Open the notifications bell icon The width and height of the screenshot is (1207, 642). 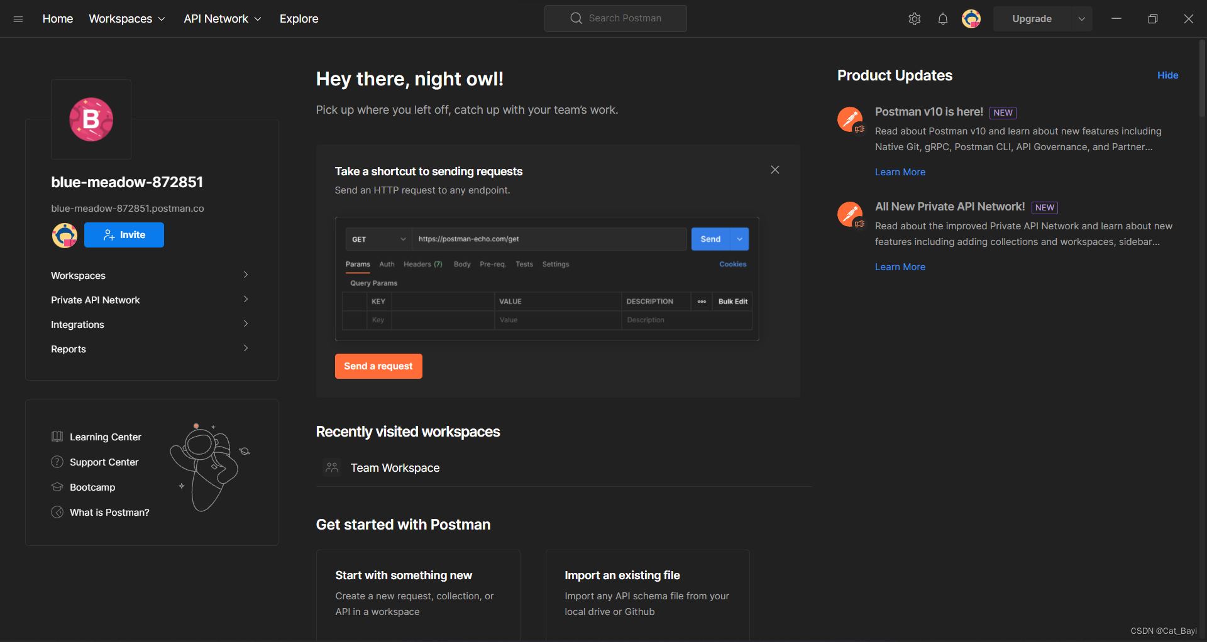(943, 19)
